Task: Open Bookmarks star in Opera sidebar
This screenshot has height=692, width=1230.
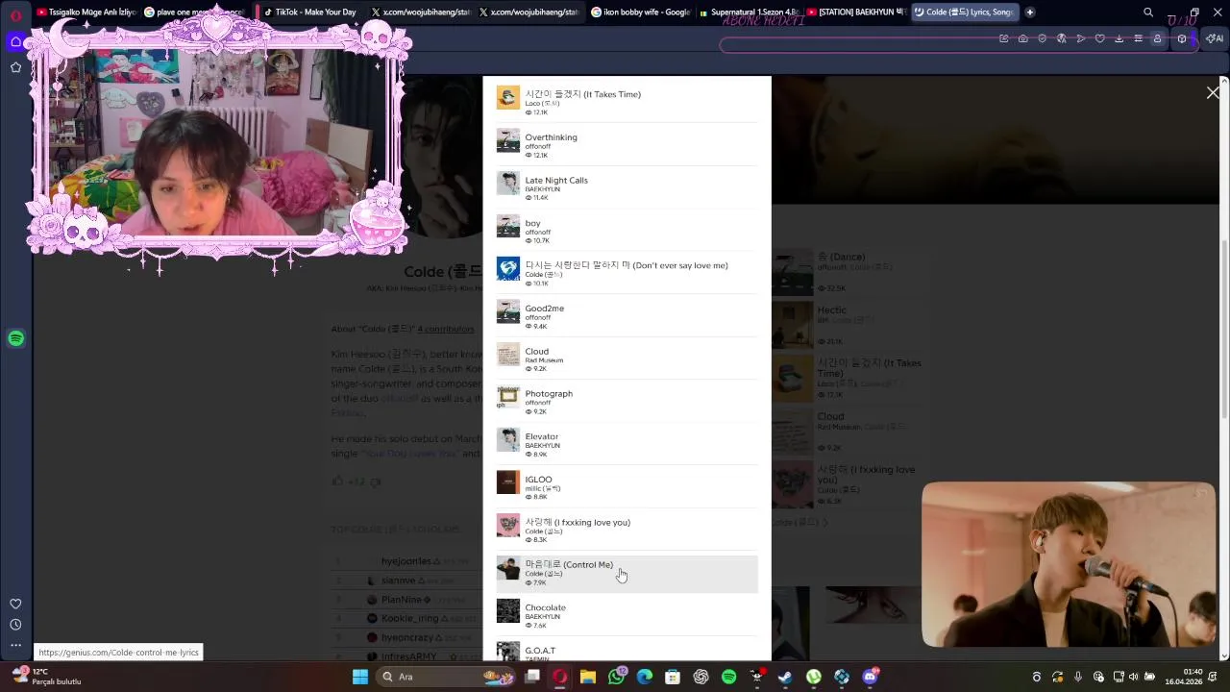Action: pos(15,67)
